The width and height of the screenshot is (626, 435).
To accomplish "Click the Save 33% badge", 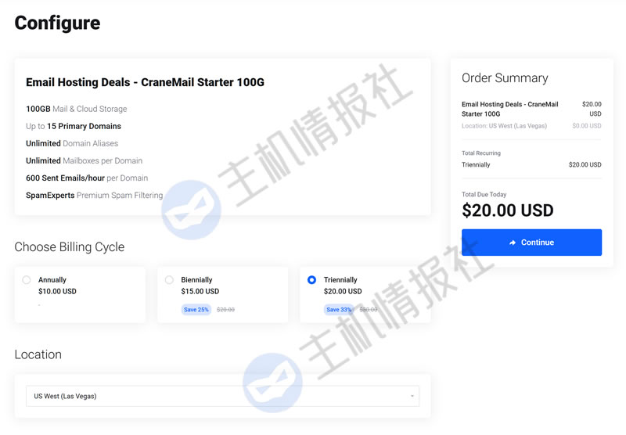I will (338, 310).
